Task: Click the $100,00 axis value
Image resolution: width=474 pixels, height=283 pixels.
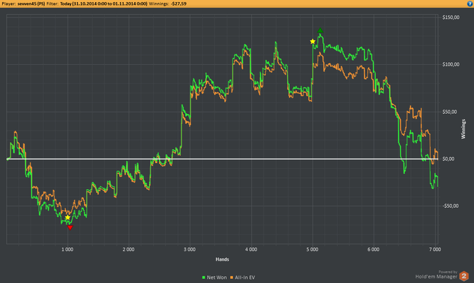Action: (x=451, y=64)
